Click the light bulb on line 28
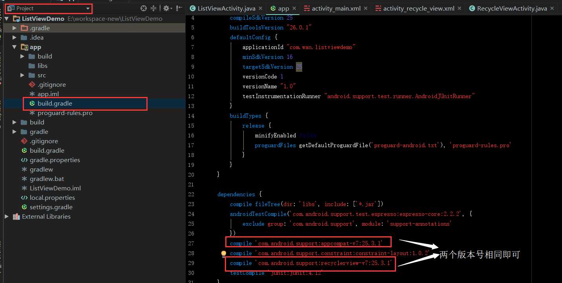This screenshot has height=283, width=562. (x=224, y=254)
